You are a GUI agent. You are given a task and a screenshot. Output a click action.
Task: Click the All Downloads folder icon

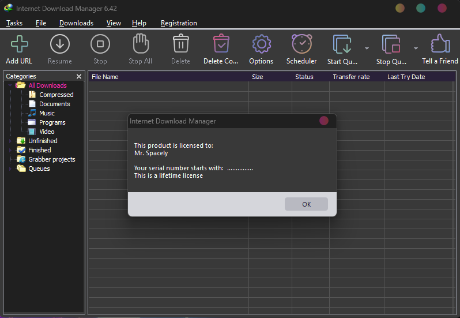tap(21, 85)
